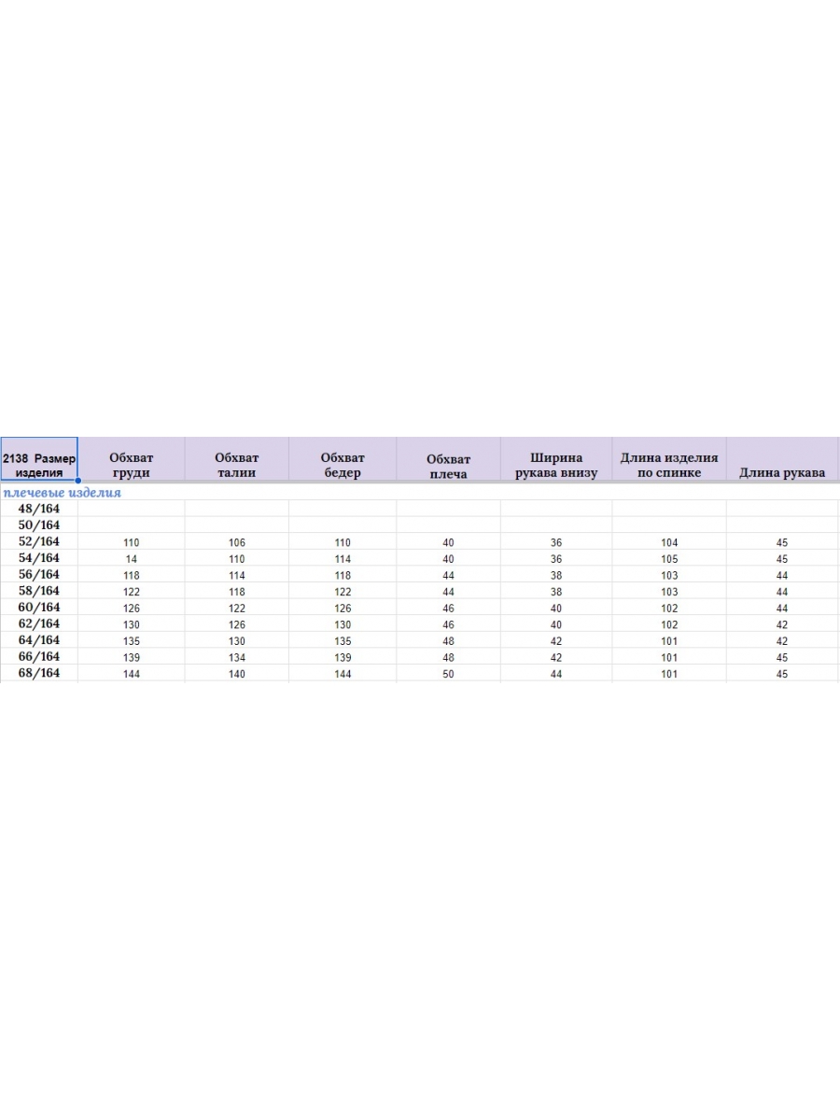Image resolution: width=840 pixels, height=1120 pixels.
Task: Click back length value 104 in row 52/164
Action: coord(669,542)
